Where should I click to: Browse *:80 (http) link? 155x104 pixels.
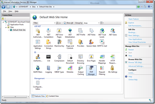tap(135, 62)
